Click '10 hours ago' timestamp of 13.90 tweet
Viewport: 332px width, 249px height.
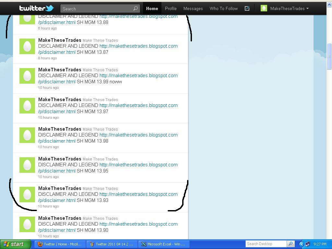(x=49, y=236)
